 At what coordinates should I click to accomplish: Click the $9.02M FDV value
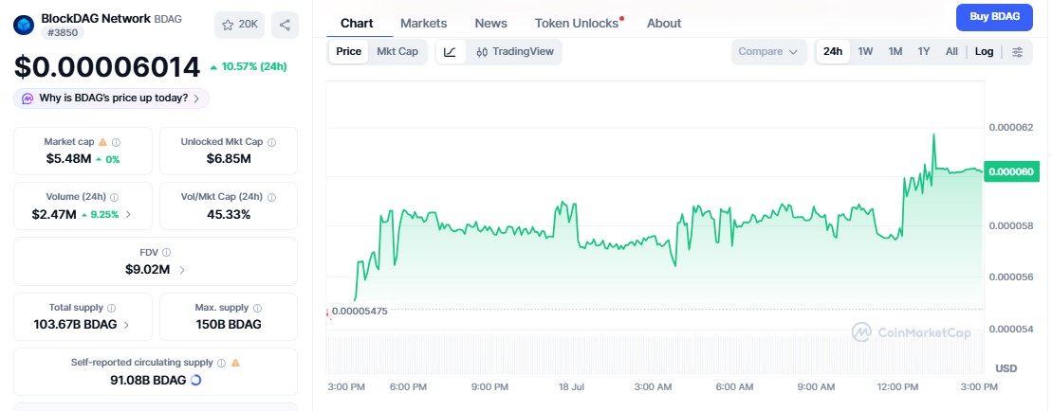click(x=148, y=270)
